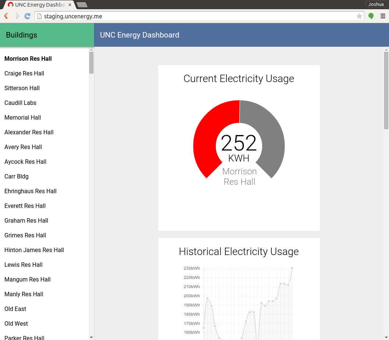
Task: Choose Everett Res Hall
Action: click(x=25, y=206)
